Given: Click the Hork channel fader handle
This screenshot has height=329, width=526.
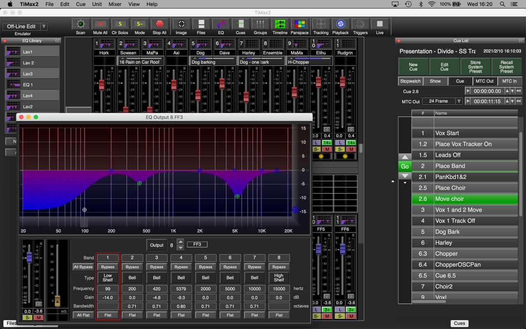Looking at the screenshot, I should 102,85.
